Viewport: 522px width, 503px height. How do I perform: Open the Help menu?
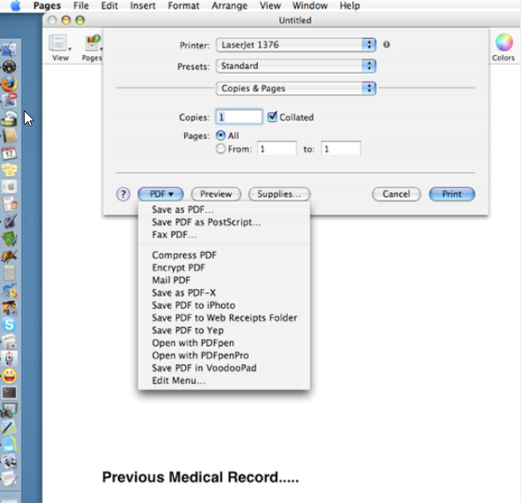[350, 6]
